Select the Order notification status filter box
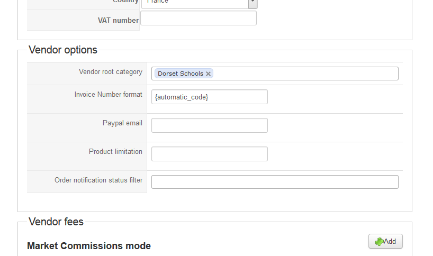This screenshot has width=433, height=256. 275,182
